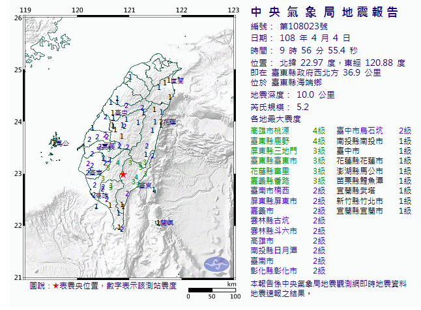This screenshot has width=421, height=310.
Task: Click the 臺南 city label on the map
Action: point(96,173)
